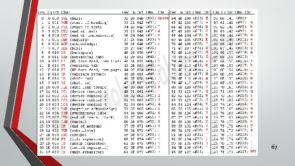Click the red 'TAB' character code
The height and width of the screenshot is (166, 295).
tap(64, 57)
